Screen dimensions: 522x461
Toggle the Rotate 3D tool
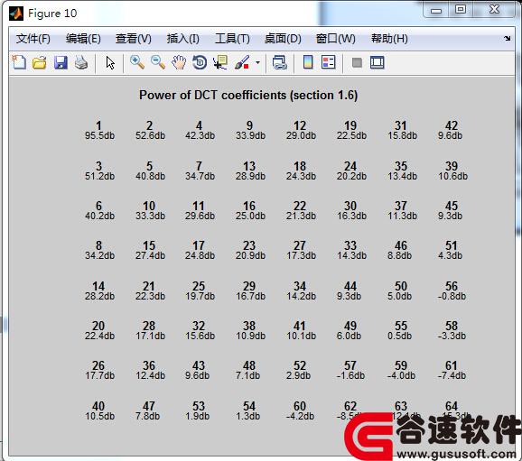click(x=200, y=62)
